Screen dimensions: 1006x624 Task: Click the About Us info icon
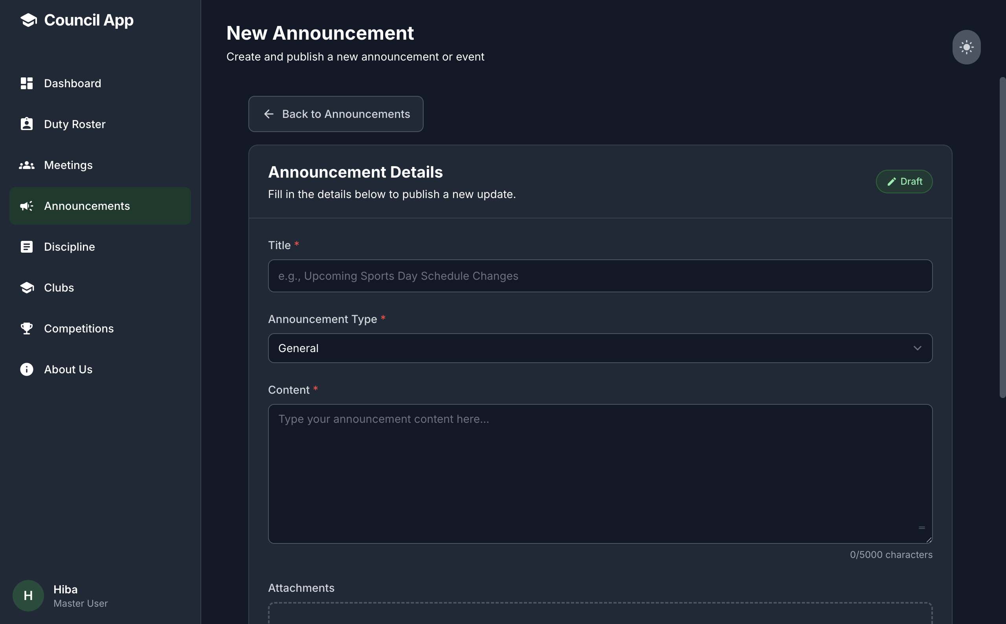[x=27, y=369]
